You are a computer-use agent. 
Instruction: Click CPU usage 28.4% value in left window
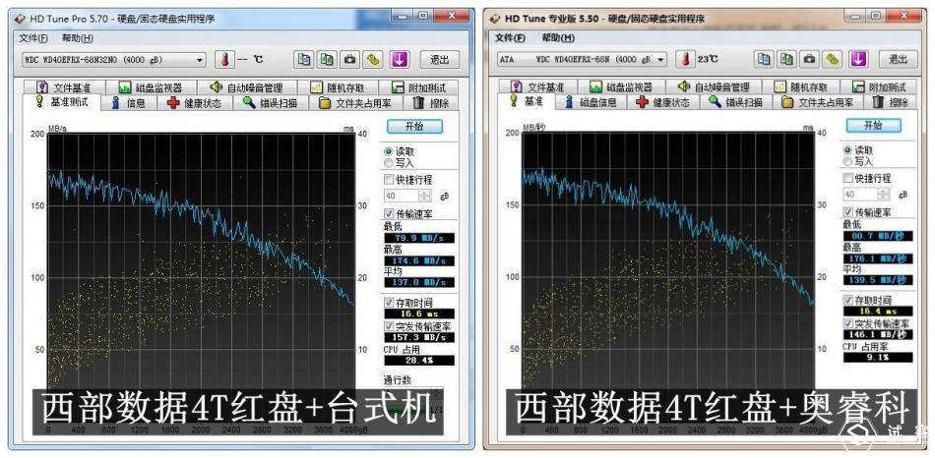tap(420, 361)
